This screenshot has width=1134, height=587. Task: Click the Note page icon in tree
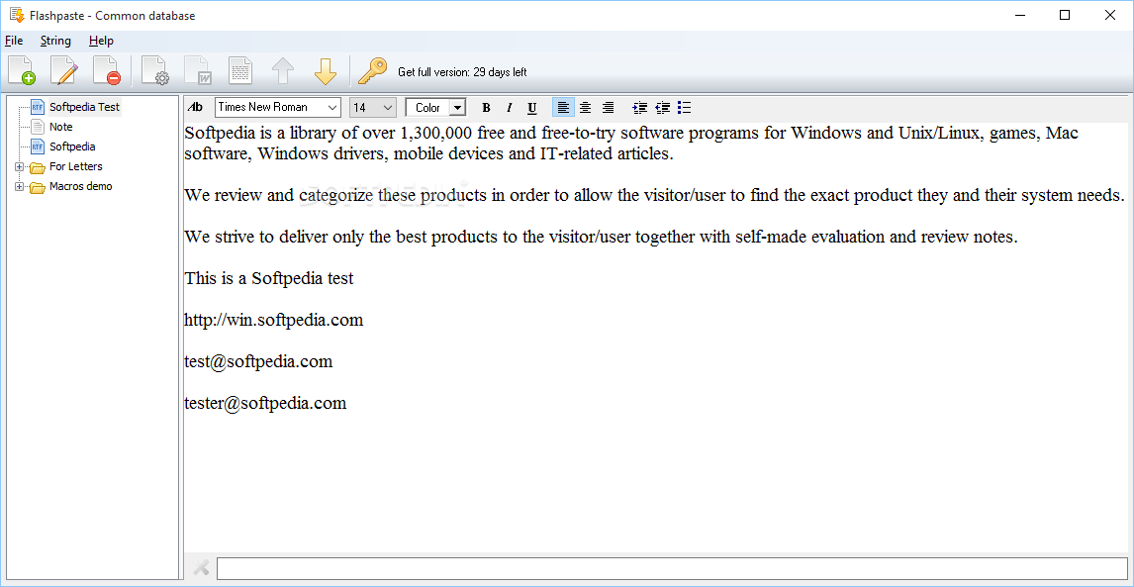[x=38, y=127]
